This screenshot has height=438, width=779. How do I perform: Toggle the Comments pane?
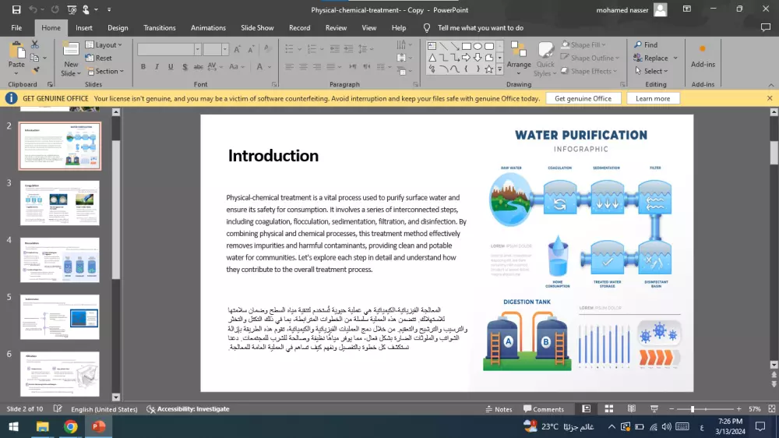[x=544, y=409]
